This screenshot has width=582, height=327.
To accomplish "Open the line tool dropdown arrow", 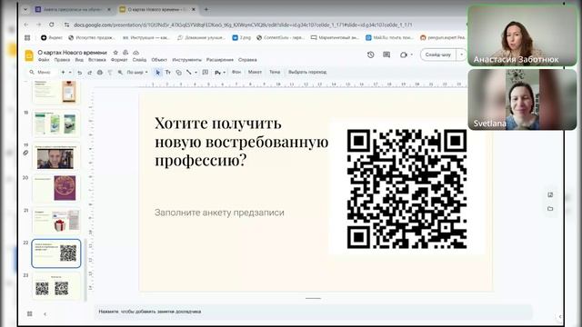I will (x=196, y=73).
